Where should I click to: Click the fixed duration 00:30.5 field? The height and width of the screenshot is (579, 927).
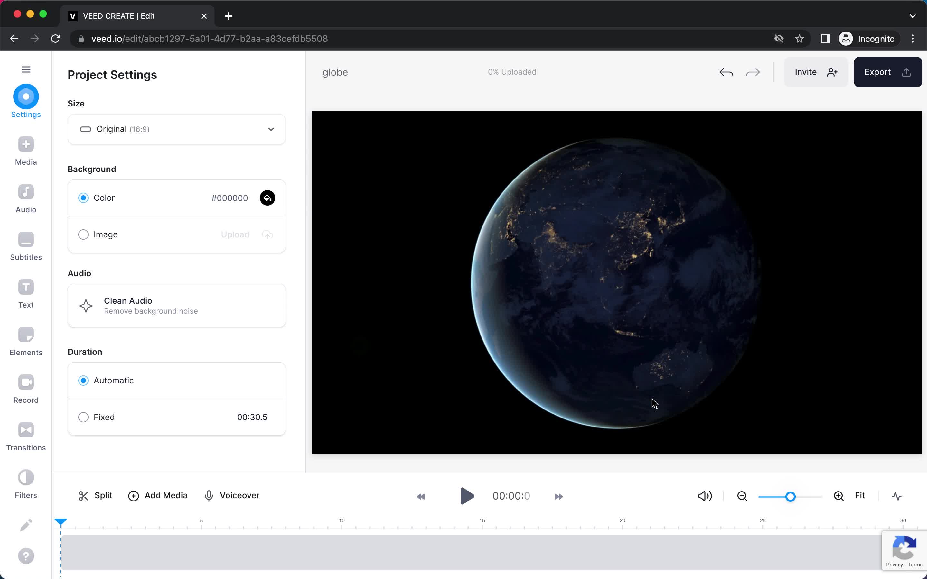pyautogui.click(x=252, y=417)
